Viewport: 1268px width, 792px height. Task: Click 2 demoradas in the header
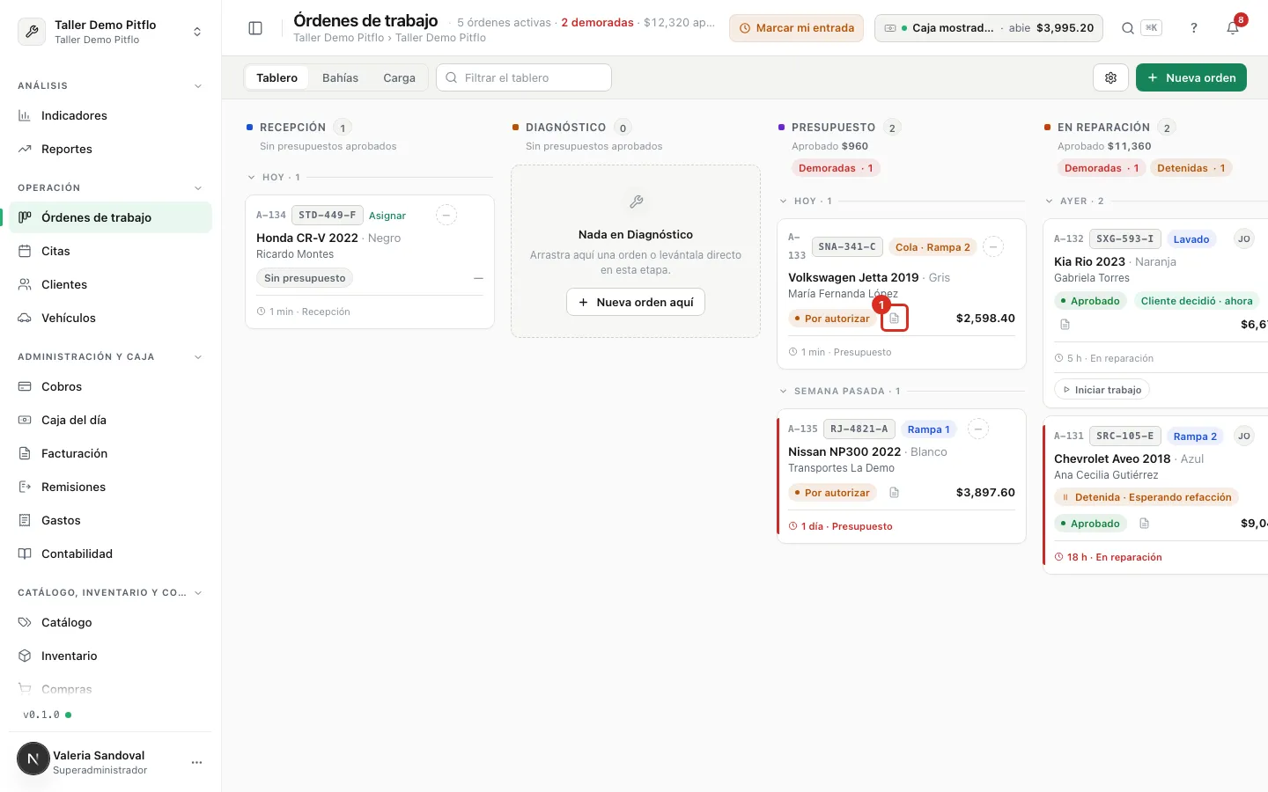tap(597, 22)
